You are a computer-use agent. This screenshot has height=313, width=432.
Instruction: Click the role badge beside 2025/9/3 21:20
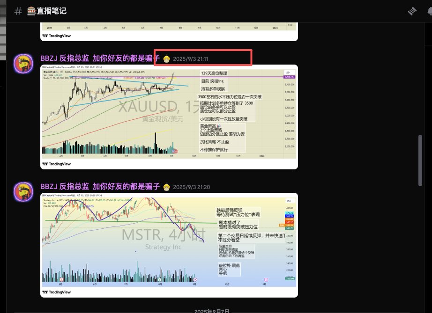pos(166,187)
